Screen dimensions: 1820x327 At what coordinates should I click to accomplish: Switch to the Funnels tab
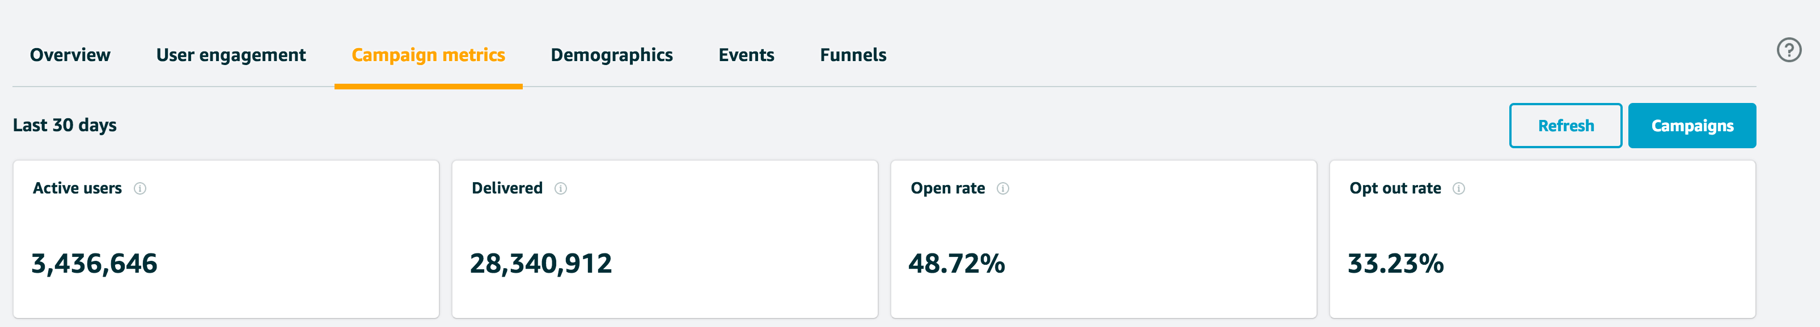click(853, 55)
